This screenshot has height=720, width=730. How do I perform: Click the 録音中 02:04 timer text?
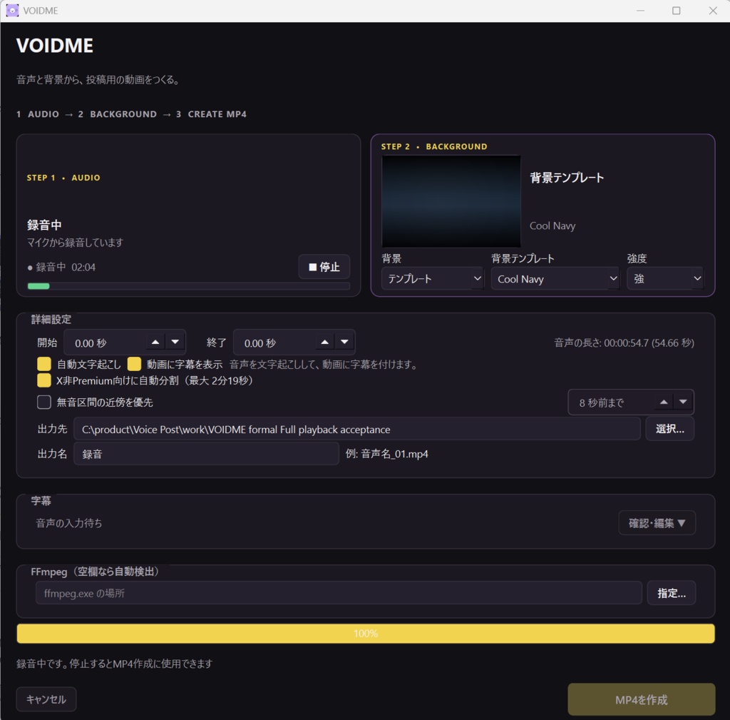(x=61, y=267)
